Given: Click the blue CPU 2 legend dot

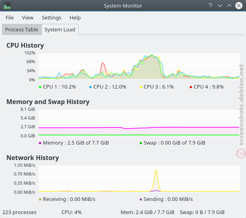Looking at the screenshot, I should (x=90, y=87).
